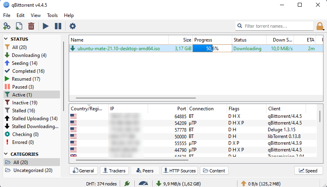Screen dimensions: 327x187
Task: Sort torrents by Down Speed column header
Action: pyautogui.click(x=280, y=40)
